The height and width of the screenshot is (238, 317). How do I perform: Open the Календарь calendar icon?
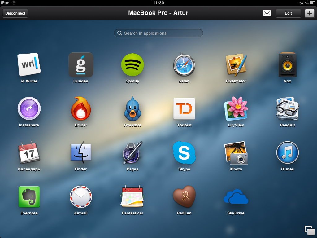tap(29, 152)
